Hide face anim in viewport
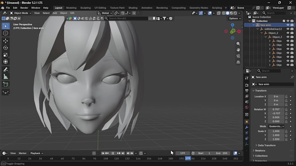The height and width of the screenshot is (166, 296). [x=288, y=25]
